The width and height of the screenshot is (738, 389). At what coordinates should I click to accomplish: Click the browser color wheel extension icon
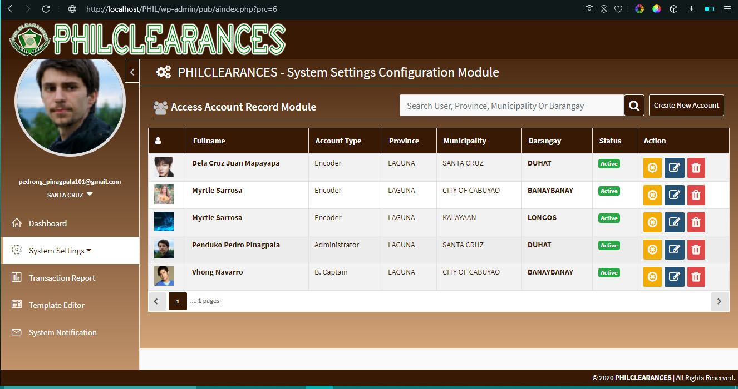pos(639,9)
